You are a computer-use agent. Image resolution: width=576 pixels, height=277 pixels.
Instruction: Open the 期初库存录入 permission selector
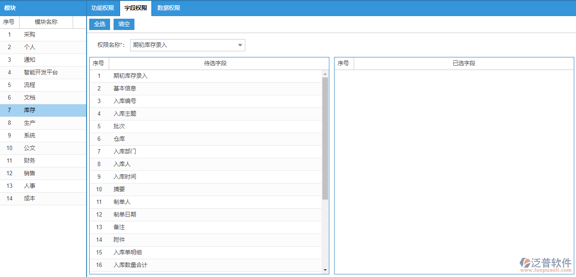pos(187,45)
